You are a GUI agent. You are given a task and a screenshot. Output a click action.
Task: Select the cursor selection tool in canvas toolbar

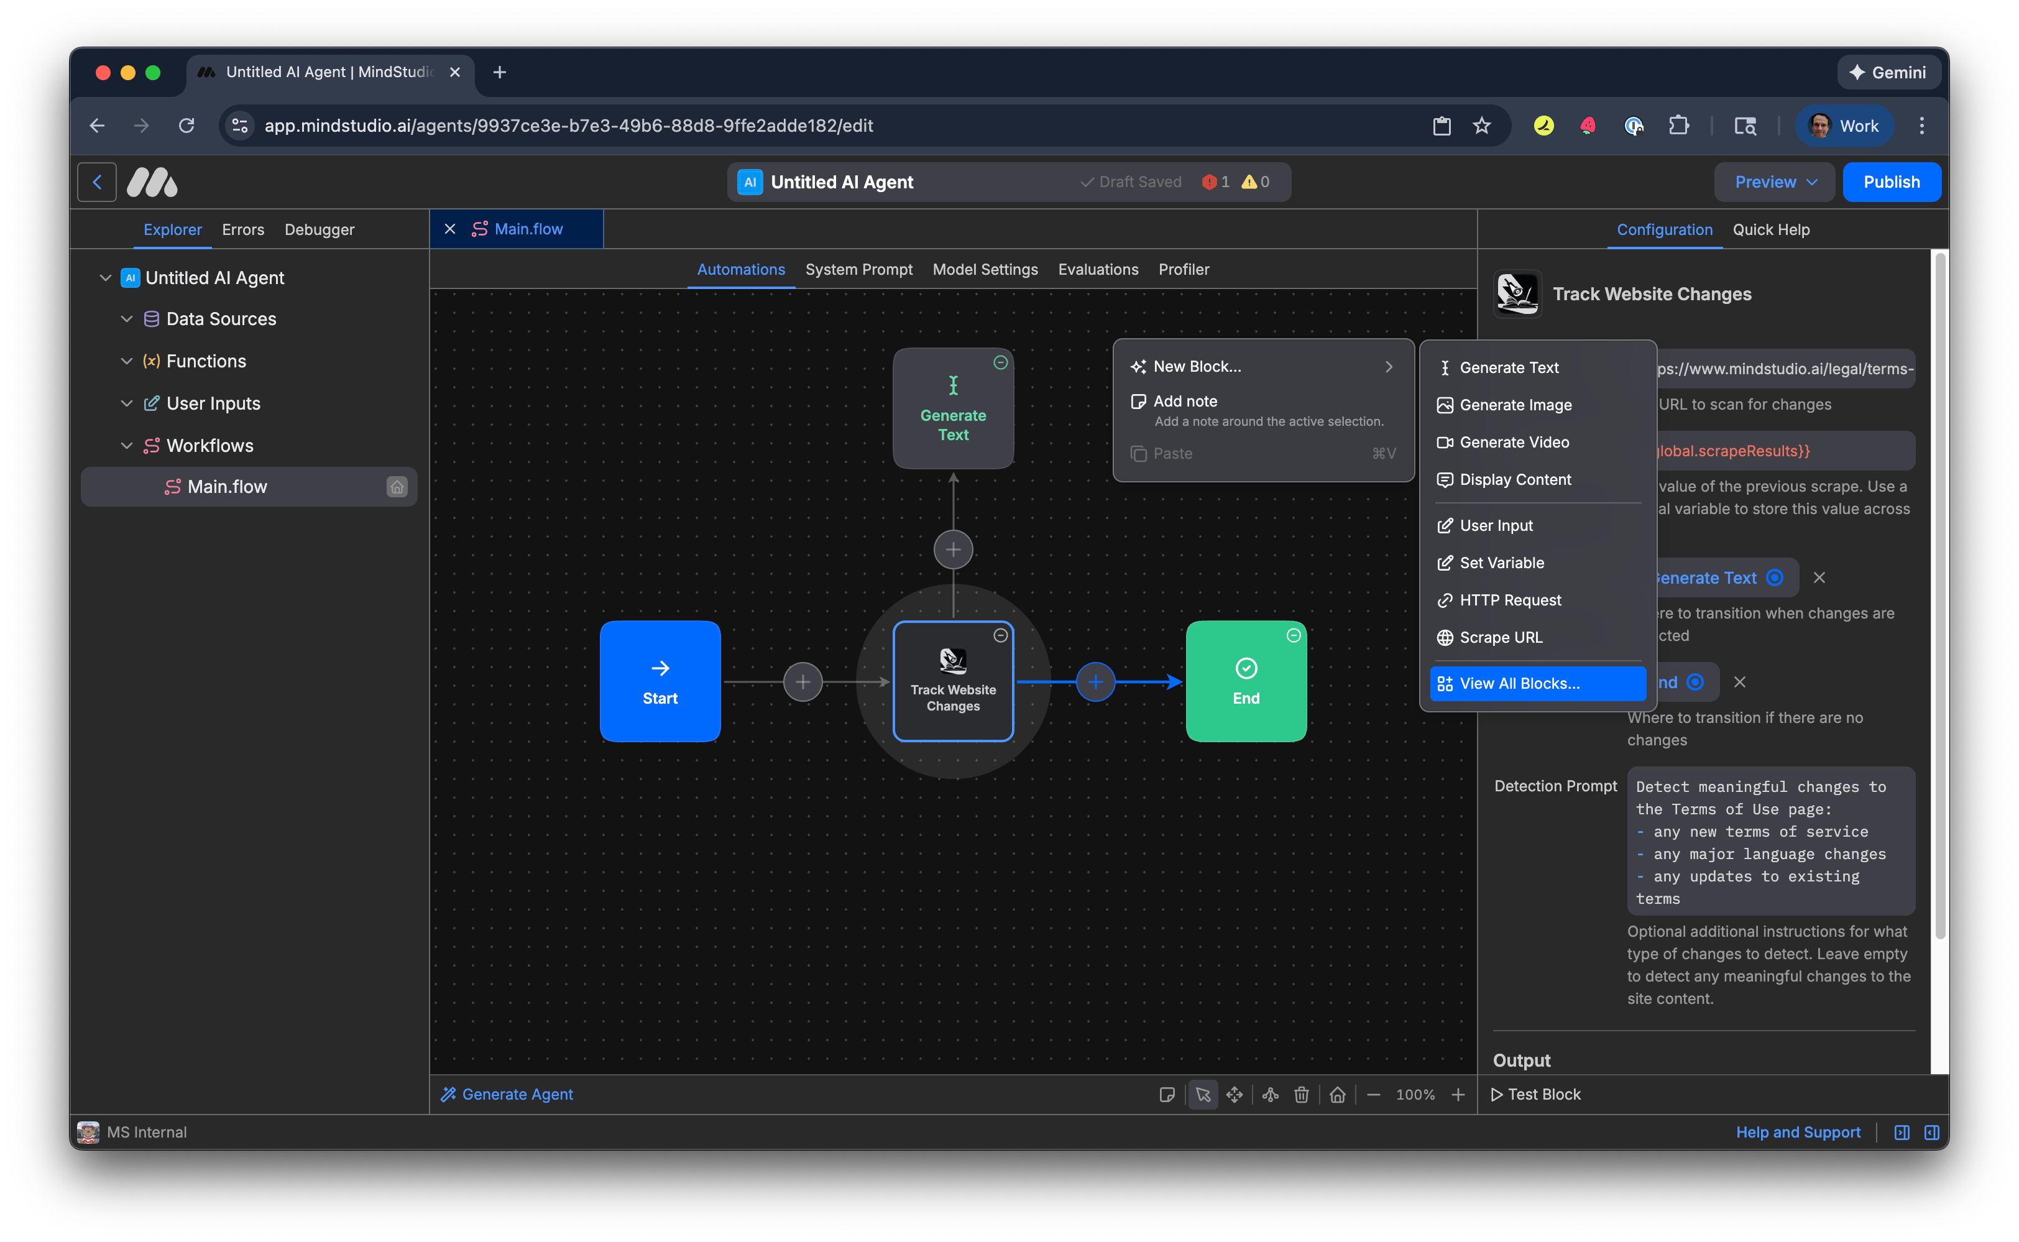coord(1203,1094)
